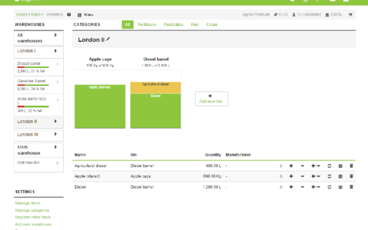Select the All categories tab
368x230 pixels.
pyautogui.click(x=128, y=25)
